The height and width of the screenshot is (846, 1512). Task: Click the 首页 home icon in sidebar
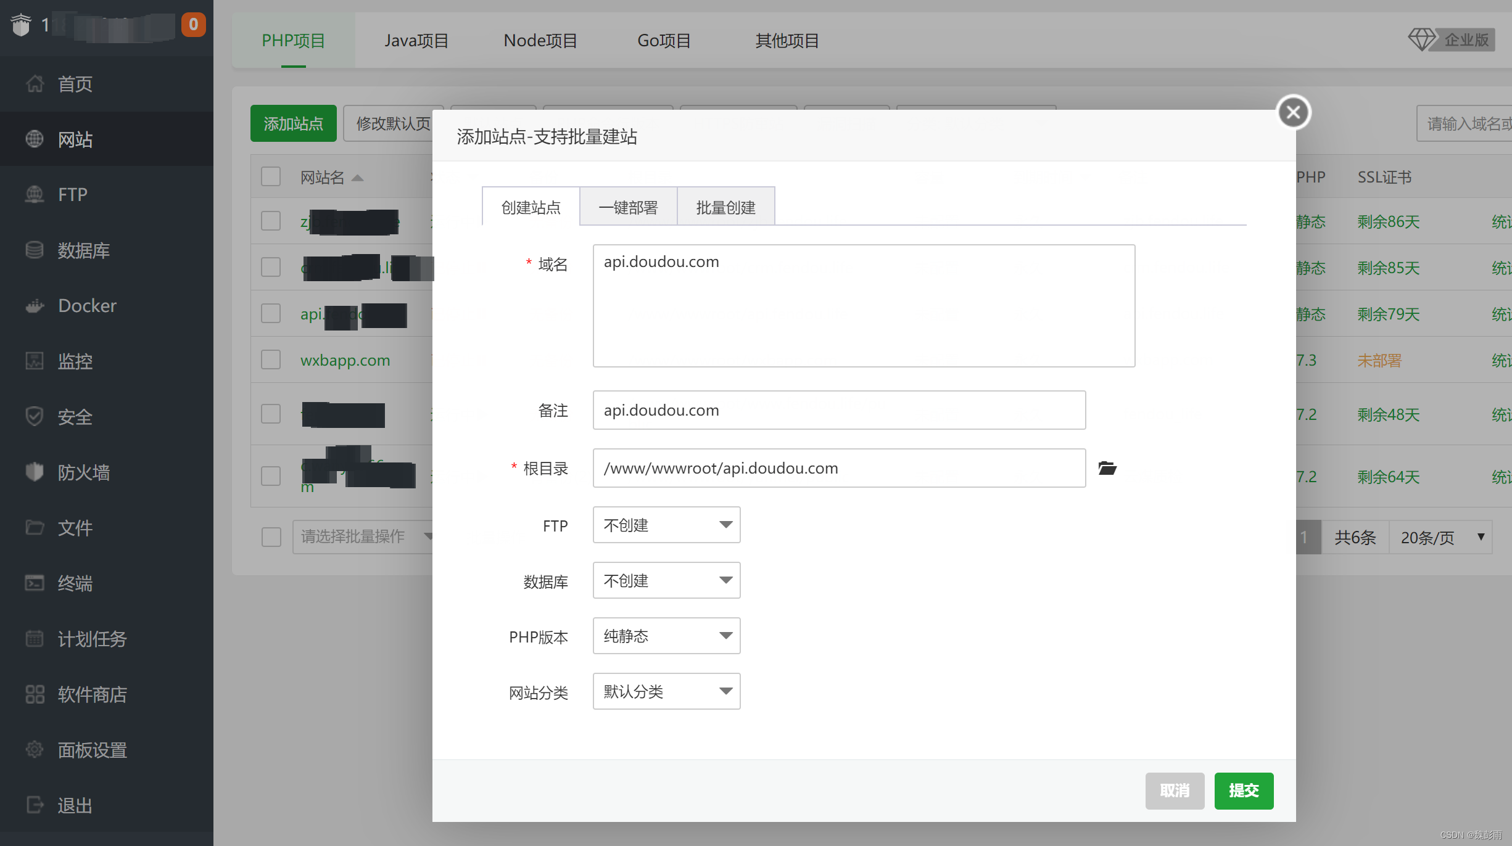[35, 83]
